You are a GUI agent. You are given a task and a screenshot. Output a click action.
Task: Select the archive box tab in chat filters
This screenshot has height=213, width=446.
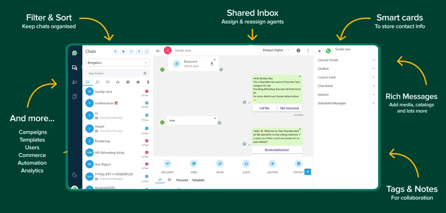[x=138, y=82]
